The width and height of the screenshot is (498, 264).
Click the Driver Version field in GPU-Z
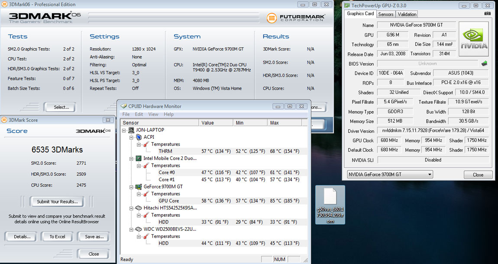tap(433, 130)
